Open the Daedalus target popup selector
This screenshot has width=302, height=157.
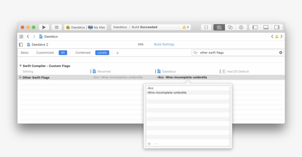(x=38, y=44)
